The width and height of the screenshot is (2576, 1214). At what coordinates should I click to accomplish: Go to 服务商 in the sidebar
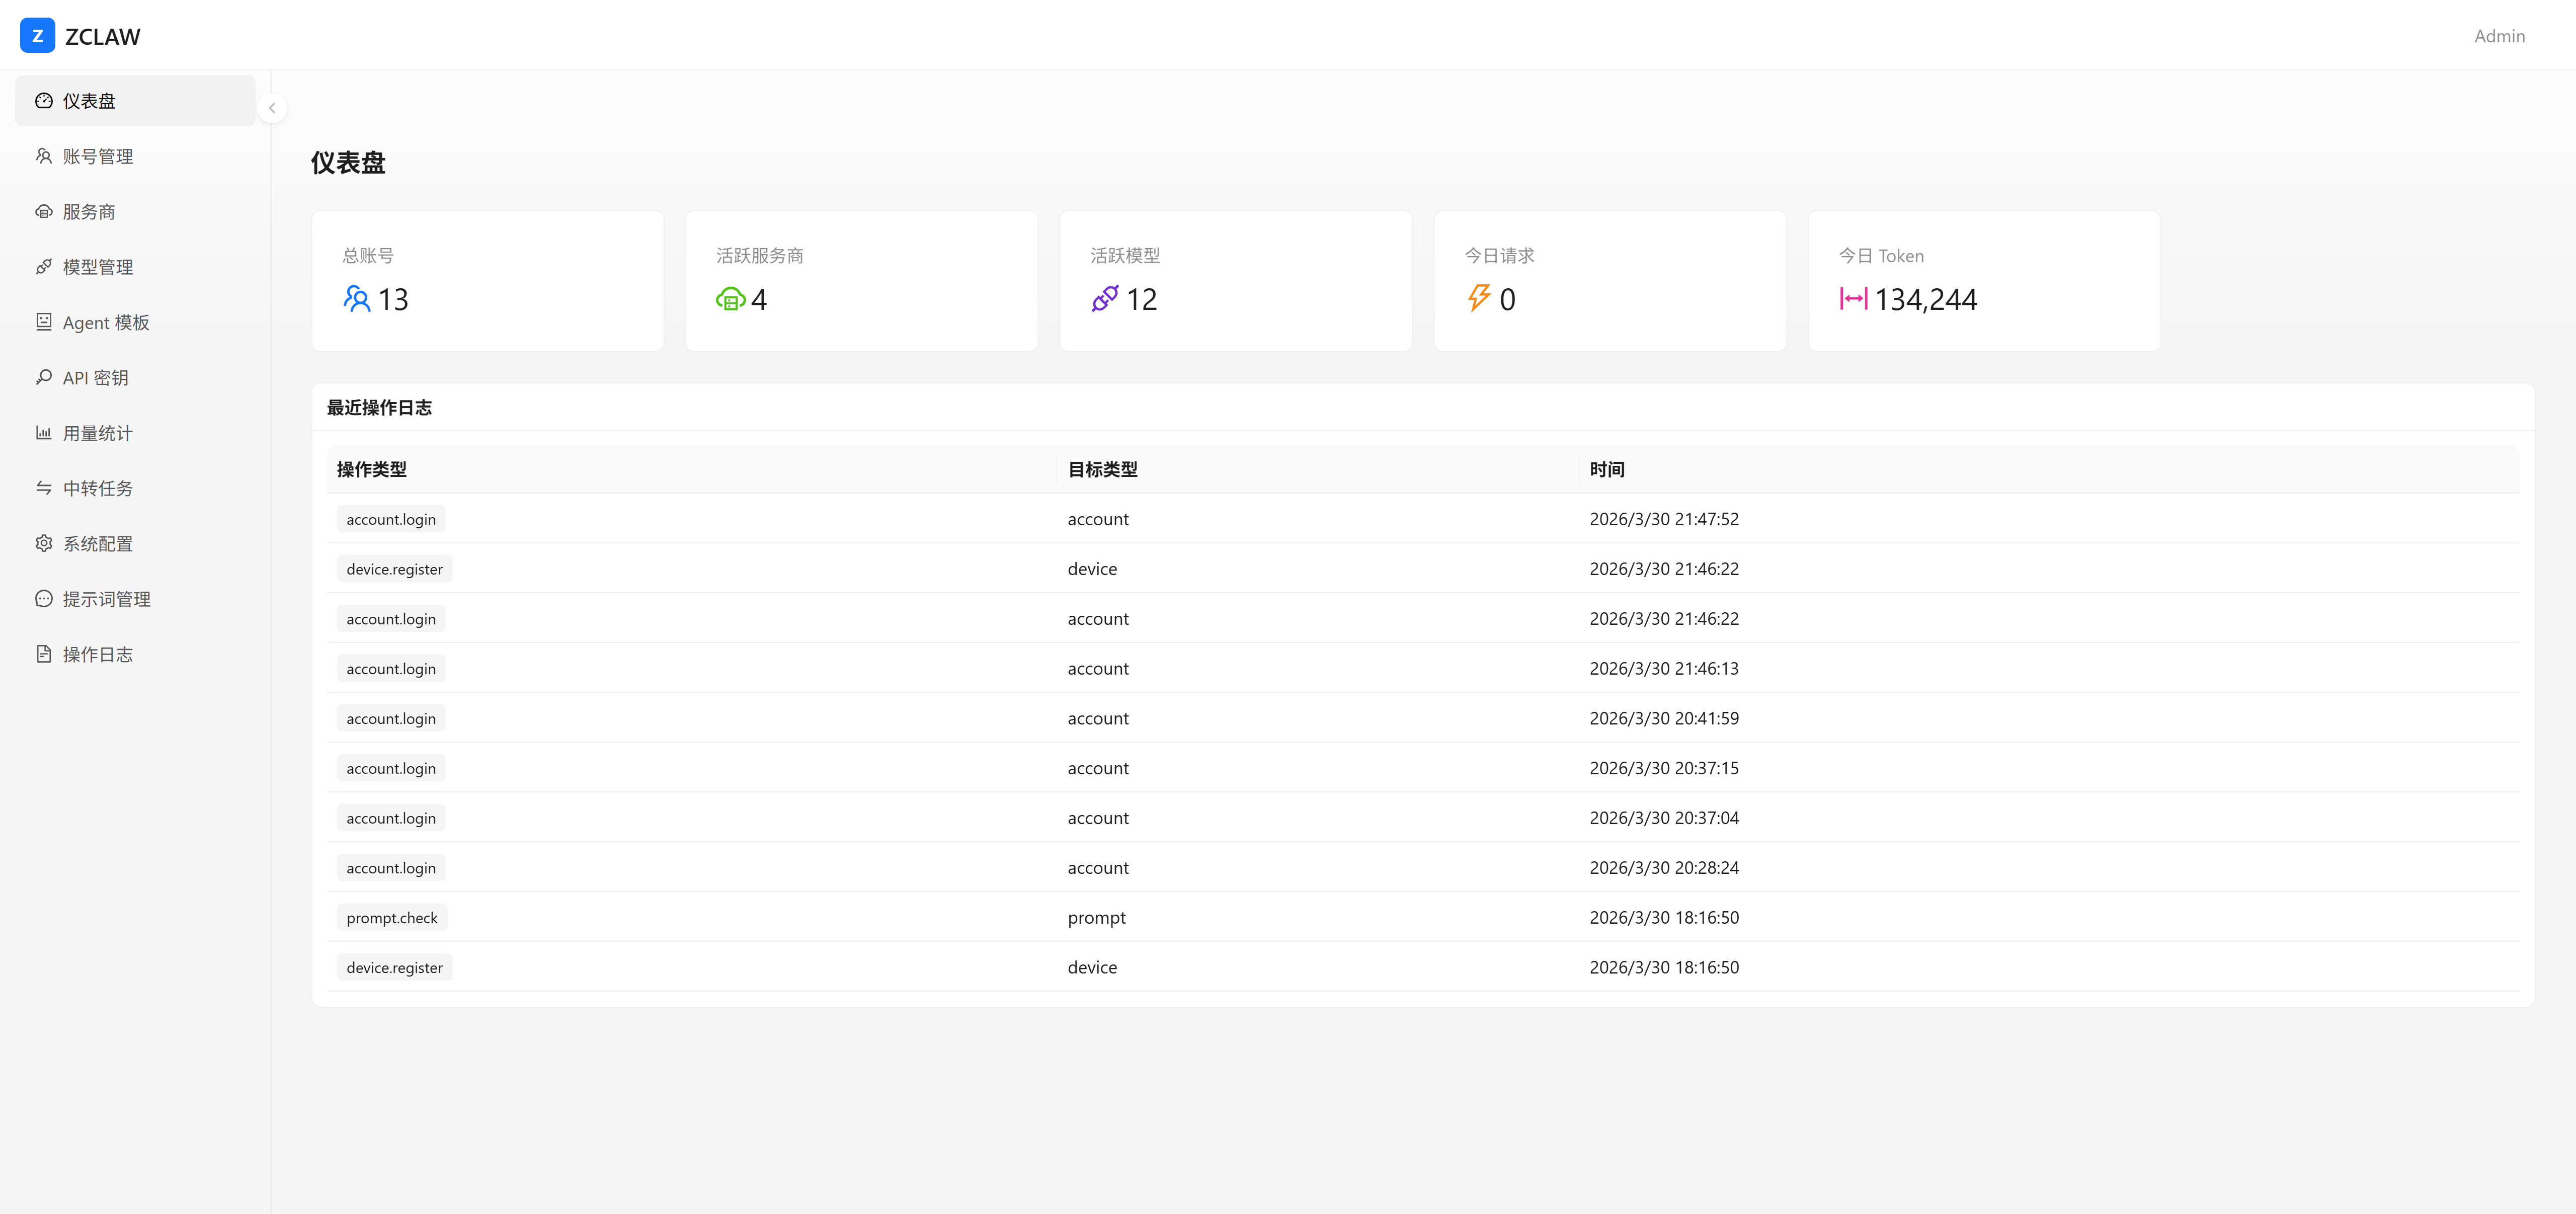click(x=88, y=212)
